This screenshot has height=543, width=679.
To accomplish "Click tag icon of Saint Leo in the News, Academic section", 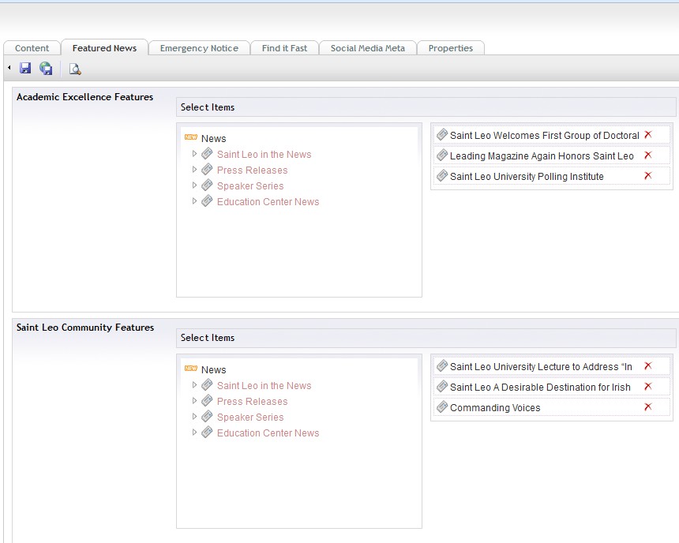I will coord(208,153).
